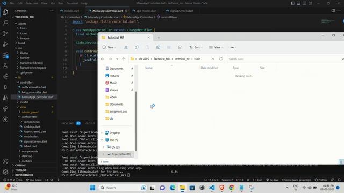Switch to OUTPUT panel tab

(90, 123)
